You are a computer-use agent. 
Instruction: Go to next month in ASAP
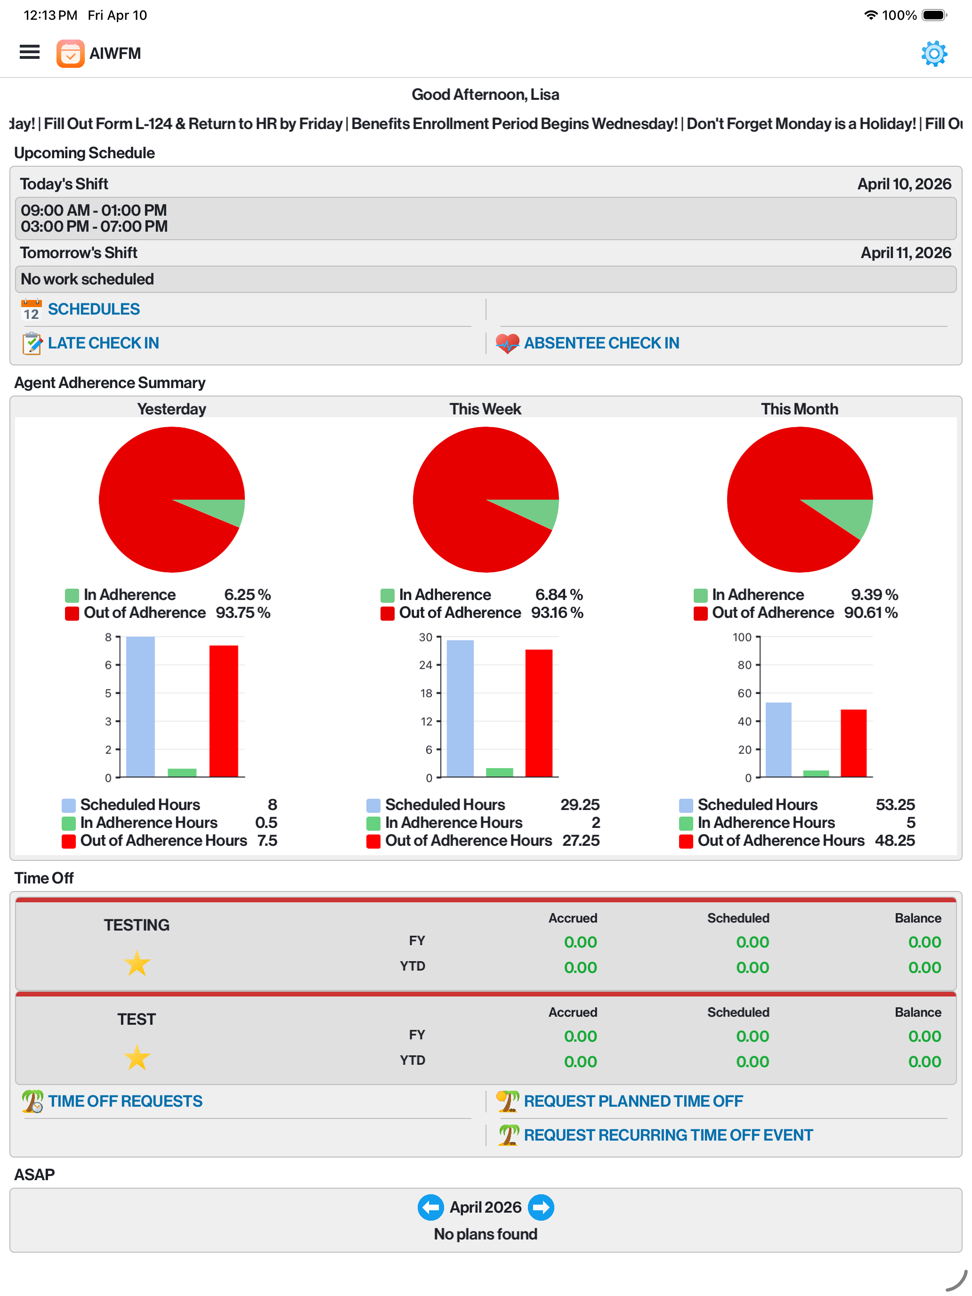[541, 1207]
